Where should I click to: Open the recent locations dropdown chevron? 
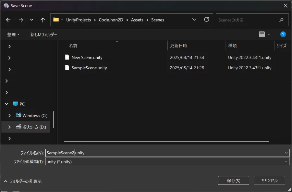point(31,20)
